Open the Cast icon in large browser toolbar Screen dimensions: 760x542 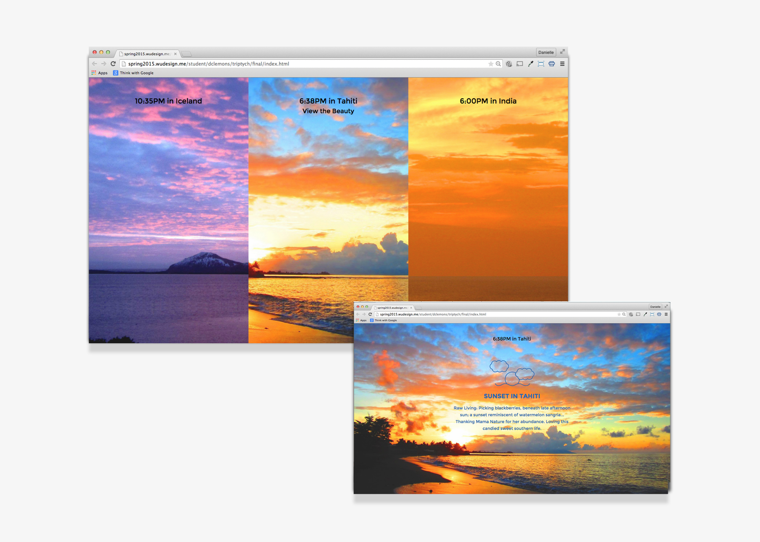coord(520,64)
